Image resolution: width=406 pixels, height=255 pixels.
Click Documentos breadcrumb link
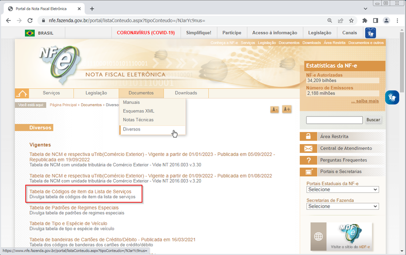pos(91,105)
